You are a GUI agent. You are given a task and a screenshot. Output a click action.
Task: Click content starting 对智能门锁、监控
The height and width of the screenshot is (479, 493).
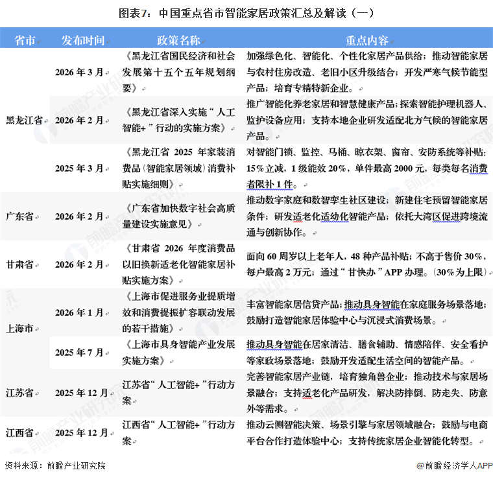click(367, 168)
